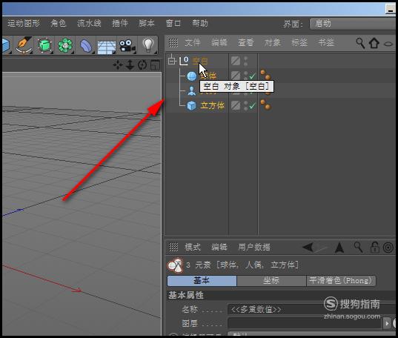This screenshot has height=338, width=398.
Task: Click the attribute manager target mode icon
Action: pos(388,248)
